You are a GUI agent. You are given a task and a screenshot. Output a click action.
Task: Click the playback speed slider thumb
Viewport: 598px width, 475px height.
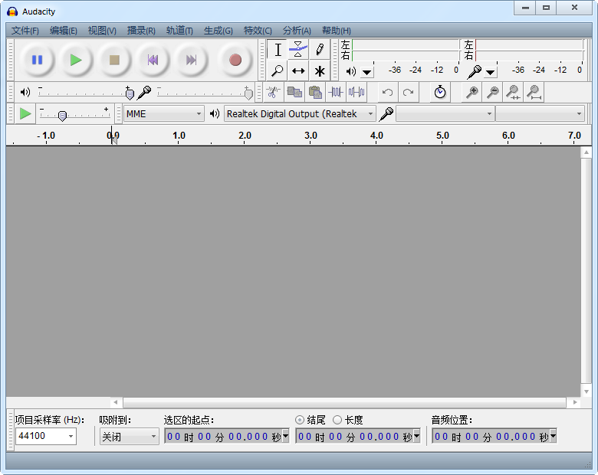tap(63, 116)
